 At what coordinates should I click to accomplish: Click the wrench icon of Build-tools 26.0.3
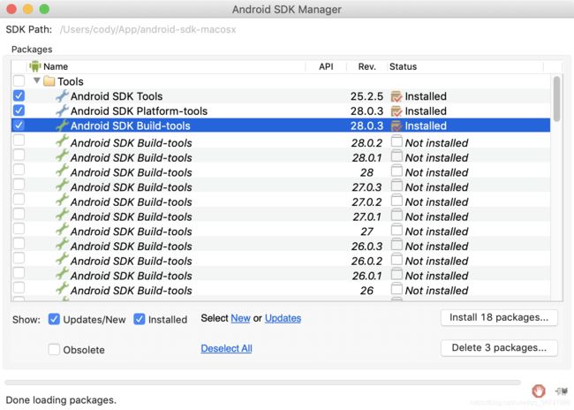click(x=62, y=244)
